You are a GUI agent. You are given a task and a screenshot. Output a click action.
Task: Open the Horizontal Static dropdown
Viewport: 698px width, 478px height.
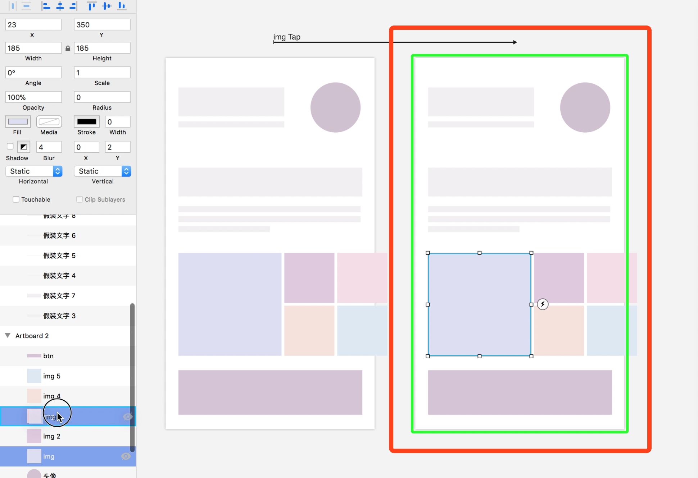(34, 171)
